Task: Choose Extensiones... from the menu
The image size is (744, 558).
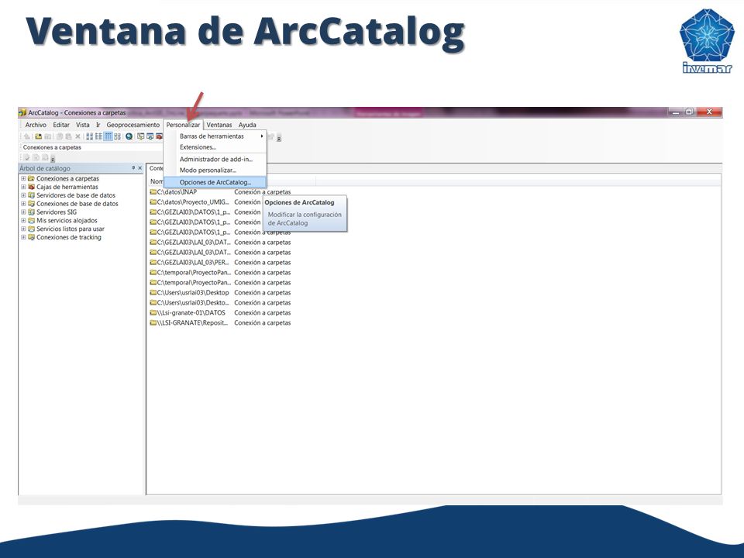Action: (215, 147)
